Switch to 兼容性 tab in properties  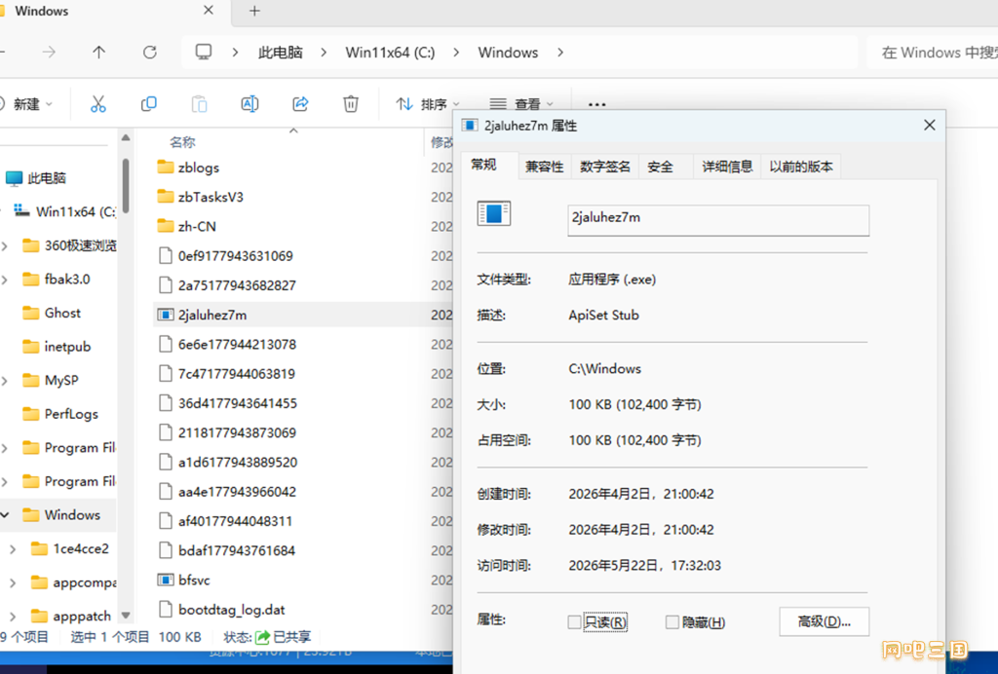point(544,167)
